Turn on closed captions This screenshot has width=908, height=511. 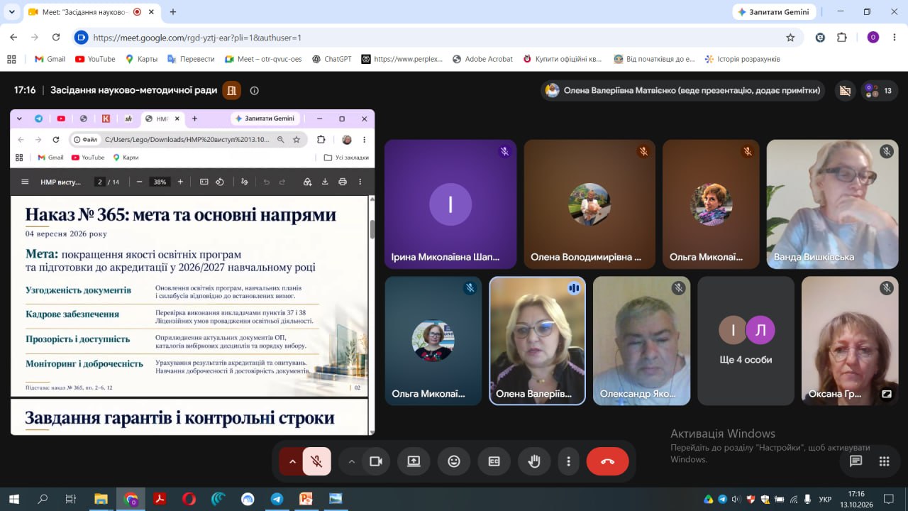point(494,461)
